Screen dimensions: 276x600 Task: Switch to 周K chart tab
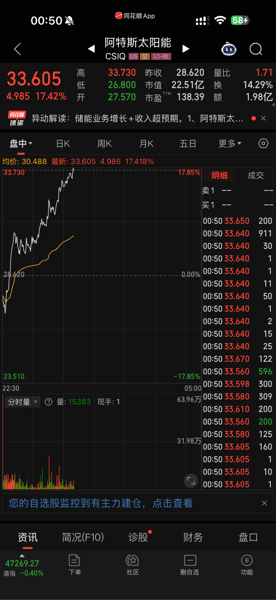tap(105, 144)
